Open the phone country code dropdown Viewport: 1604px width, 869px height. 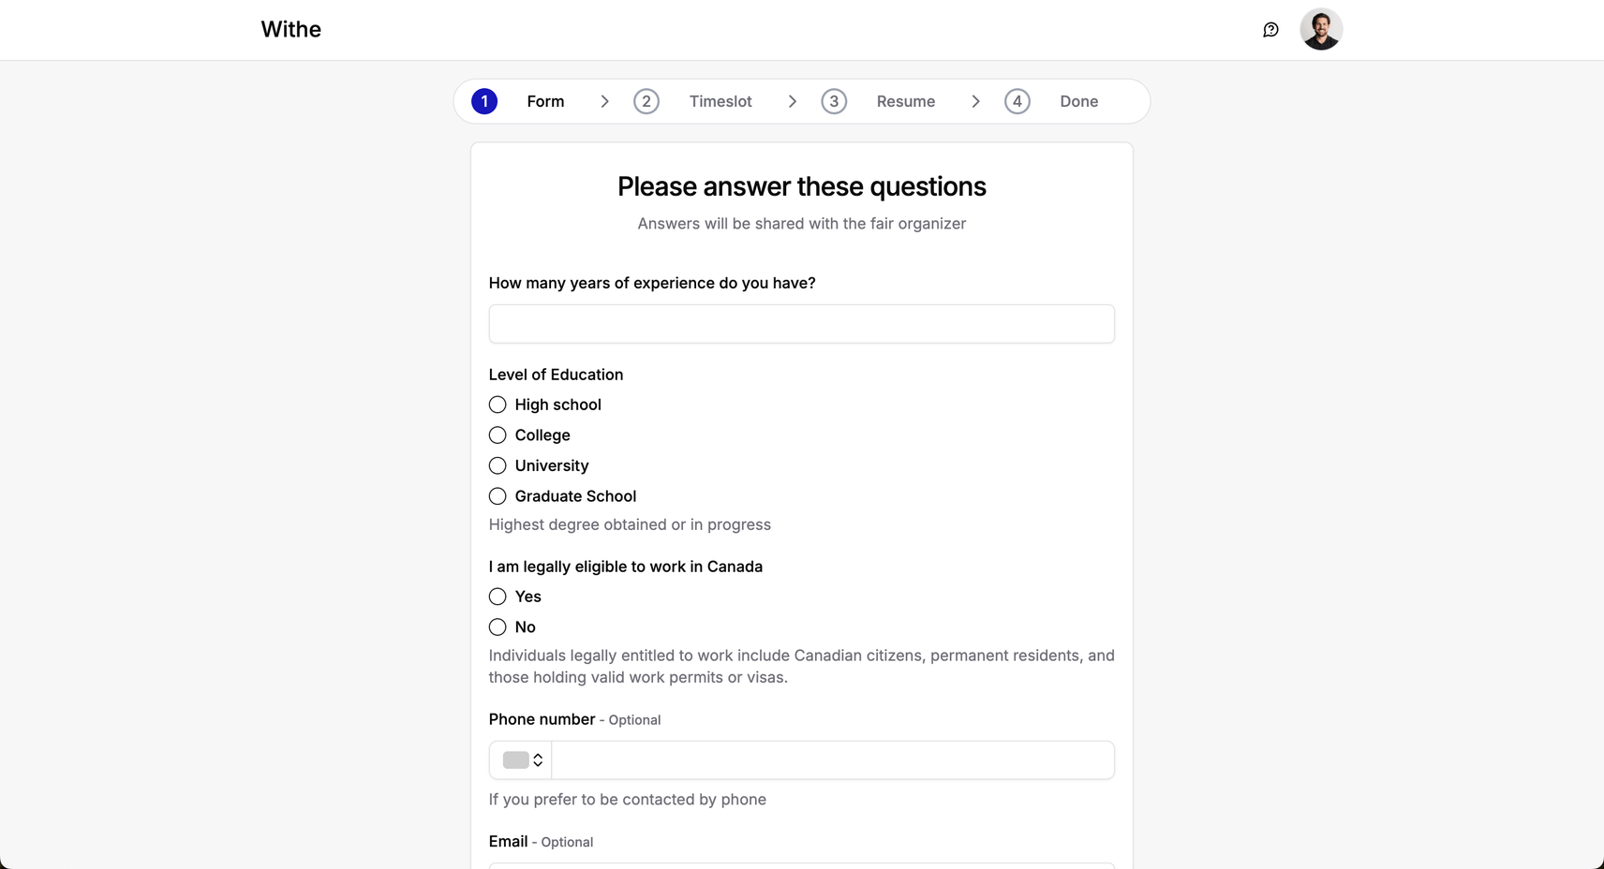(x=521, y=760)
